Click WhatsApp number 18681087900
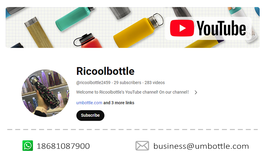The width and height of the screenshot is (265, 165). (63, 146)
